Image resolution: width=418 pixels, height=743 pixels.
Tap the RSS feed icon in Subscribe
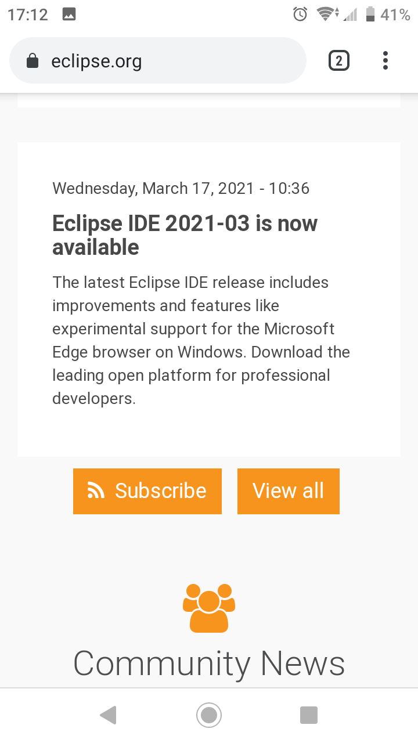[x=96, y=490]
